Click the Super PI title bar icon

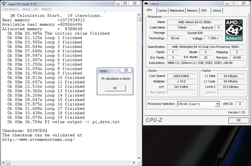pyautogui.click(x=4, y=4)
